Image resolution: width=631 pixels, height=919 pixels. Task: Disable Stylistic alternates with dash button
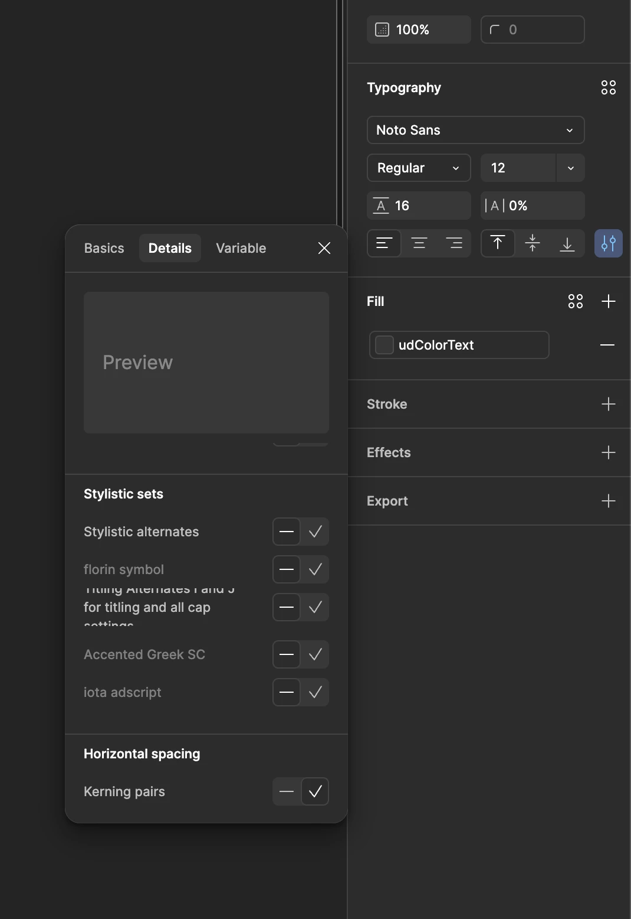(x=287, y=532)
